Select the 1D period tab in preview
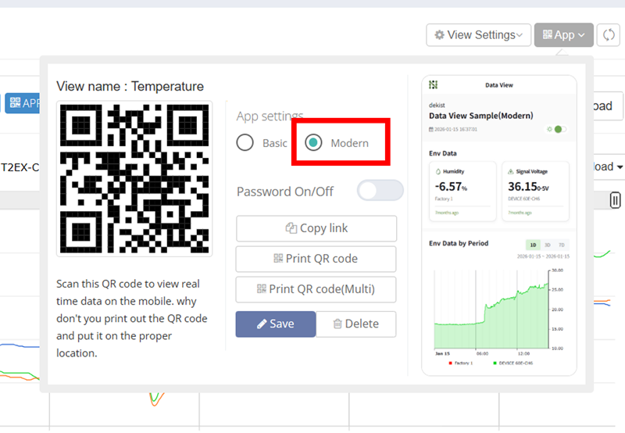The image size is (625, 433). click(533, 245)
